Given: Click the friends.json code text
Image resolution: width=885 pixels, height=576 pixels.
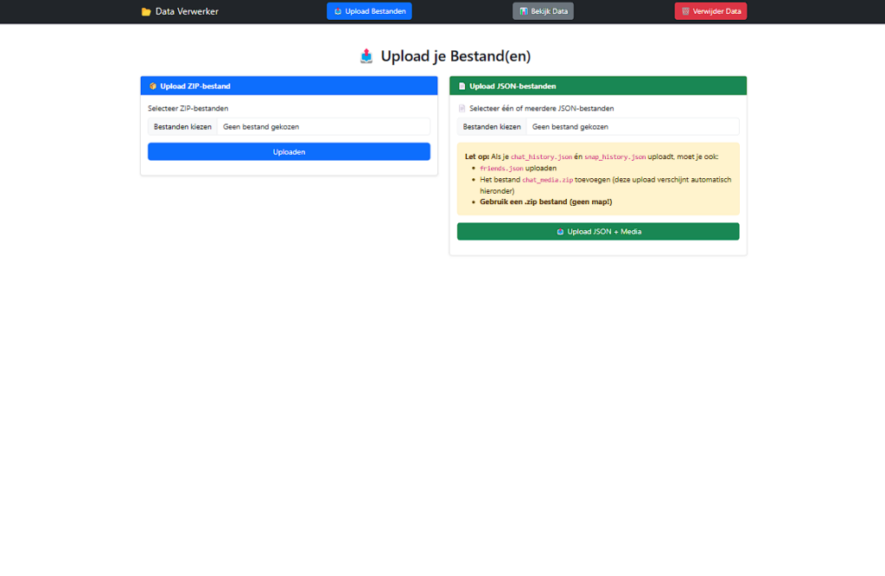Looking at the screenshot, I should point(501,169).
